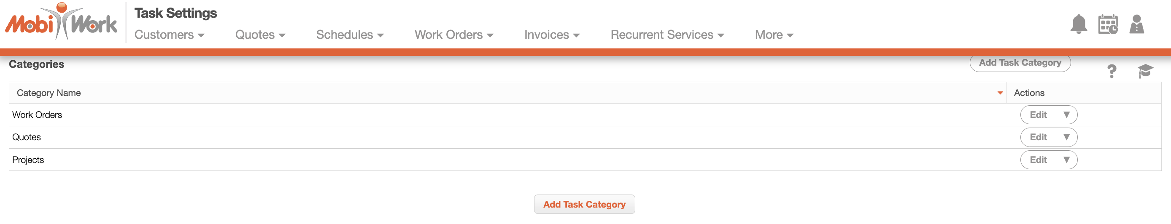Open the user profile icon
Image resolution: width=1171 pixels, height=224 pixels.
[1136, 24]
